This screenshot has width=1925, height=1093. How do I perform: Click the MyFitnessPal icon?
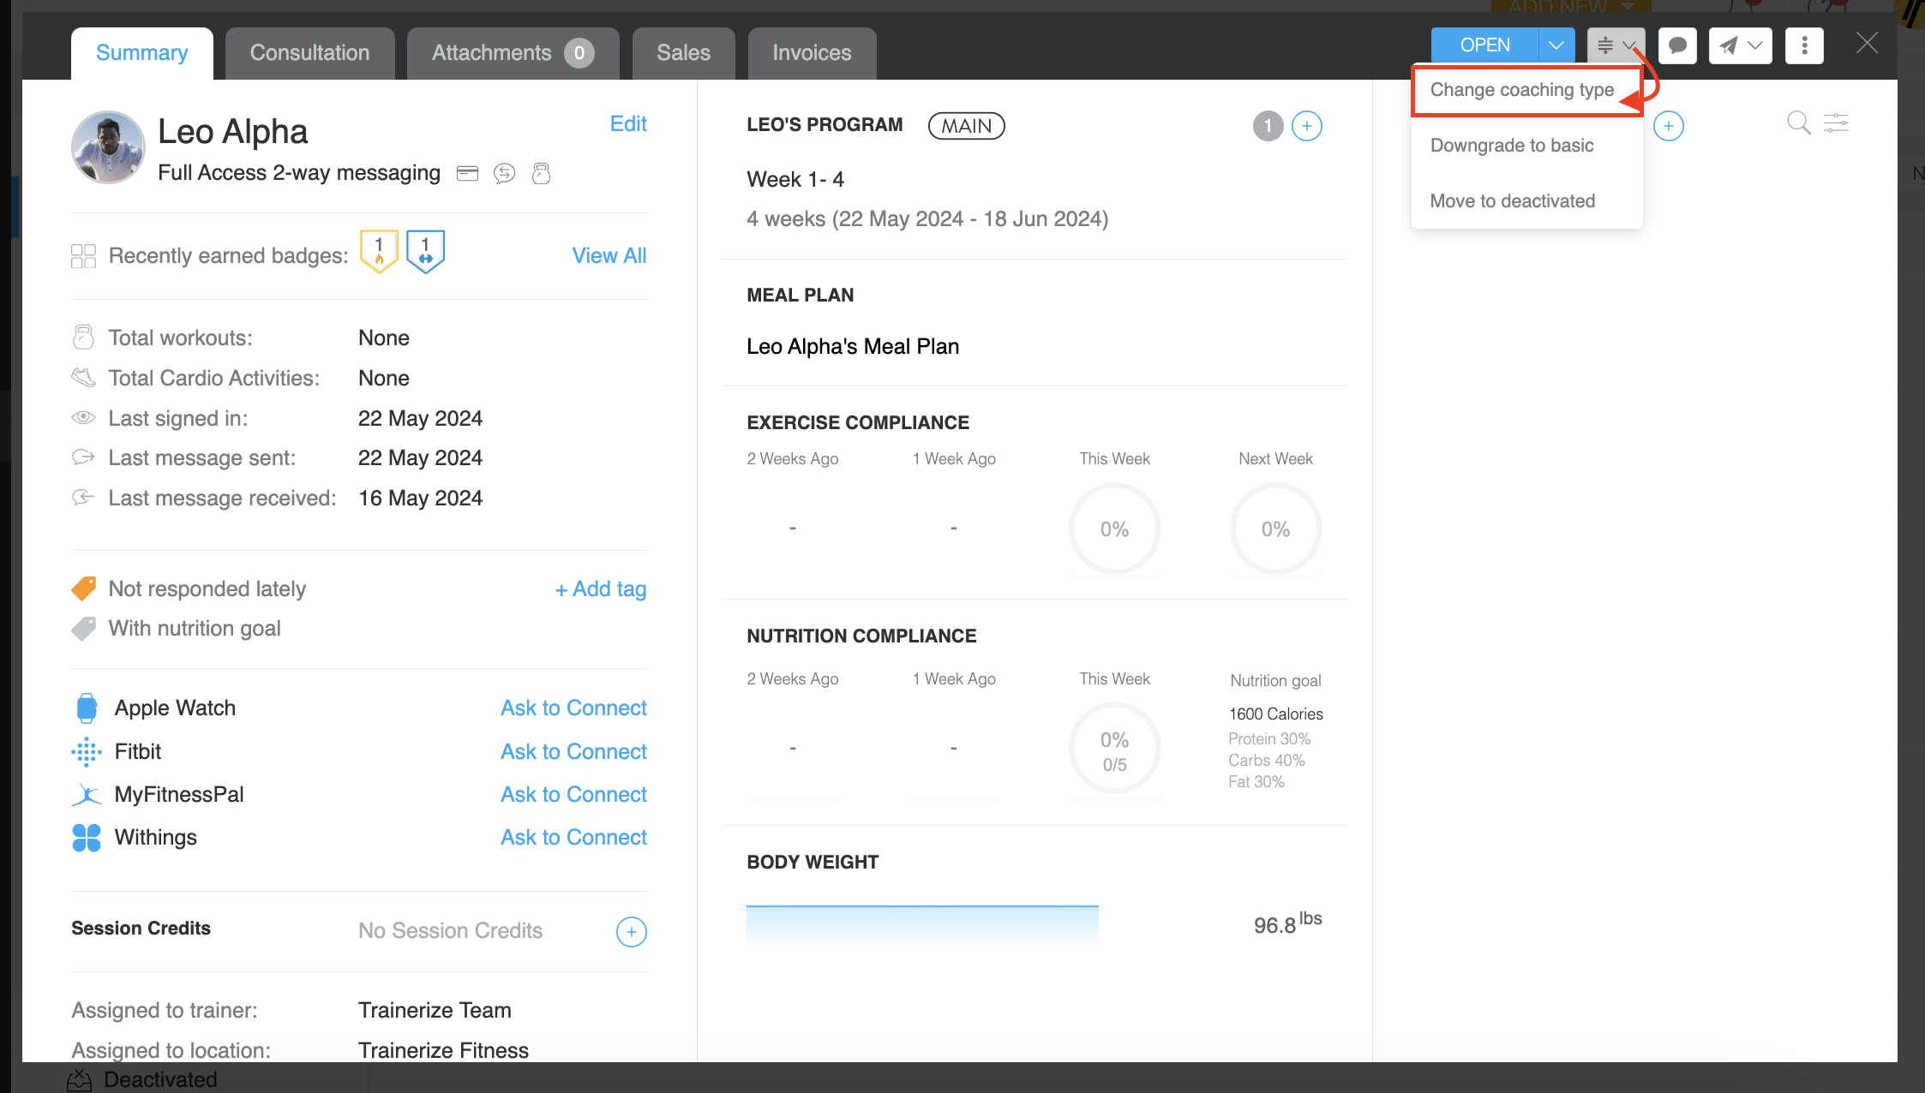[87, 795]
